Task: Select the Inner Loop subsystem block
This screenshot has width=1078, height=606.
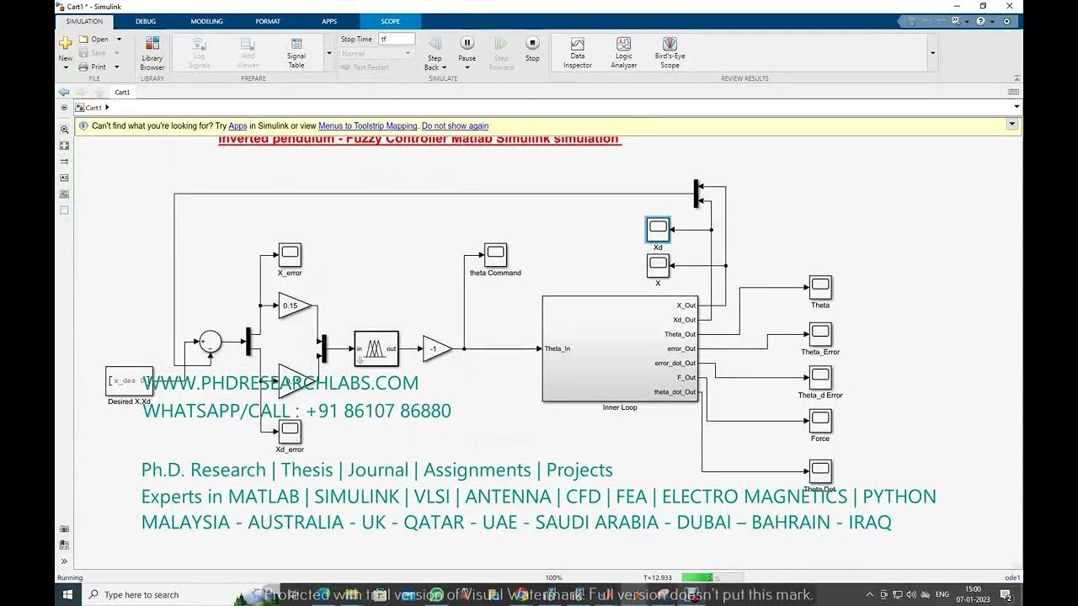Action: pos(620,348)
